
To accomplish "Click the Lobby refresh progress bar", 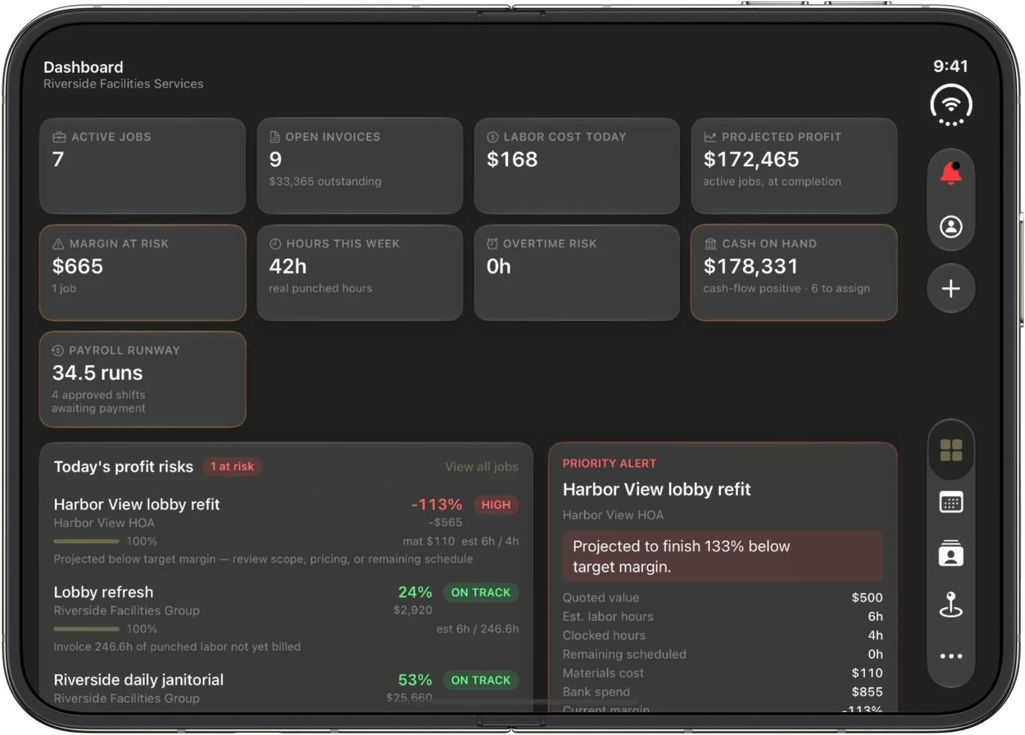I will (86, 629).
